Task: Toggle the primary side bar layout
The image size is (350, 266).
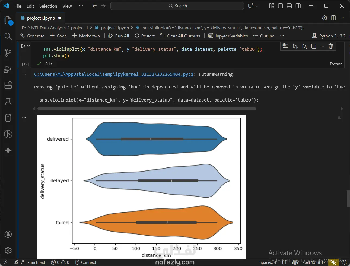Action: pyautogui.click(x=281, y=6)
